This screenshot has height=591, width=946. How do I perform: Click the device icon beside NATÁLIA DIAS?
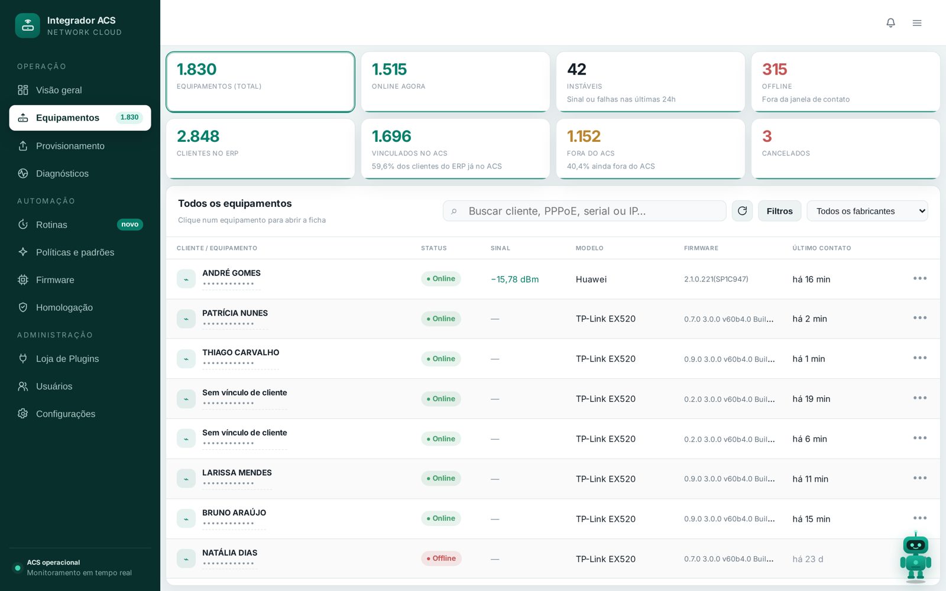(186, 558)
